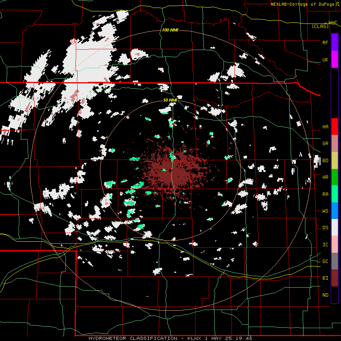Click the GC label beside the legend
The width and height of the screenshot is (341, 341).
tap(325, 261)
